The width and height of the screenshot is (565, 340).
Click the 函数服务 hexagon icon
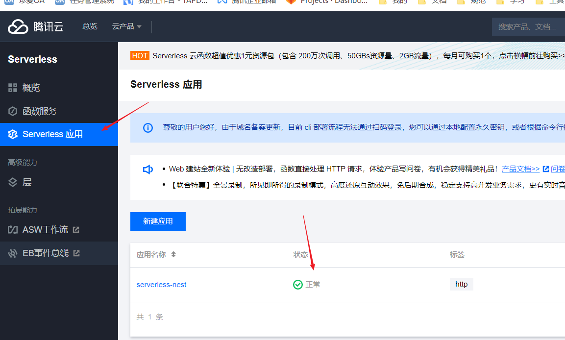click(13, 111)
